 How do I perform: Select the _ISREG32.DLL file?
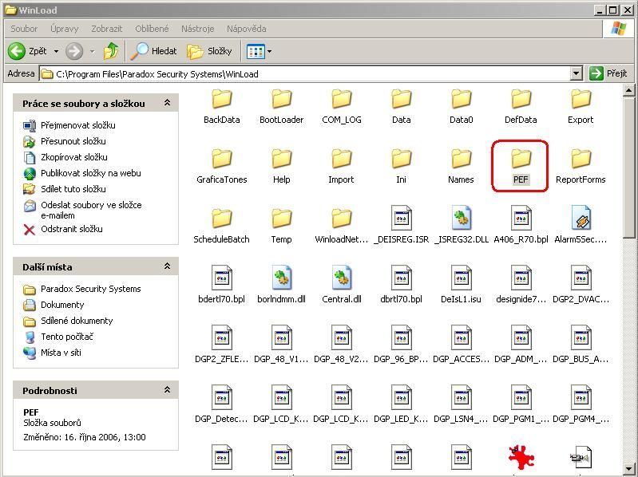coord(461,219)
